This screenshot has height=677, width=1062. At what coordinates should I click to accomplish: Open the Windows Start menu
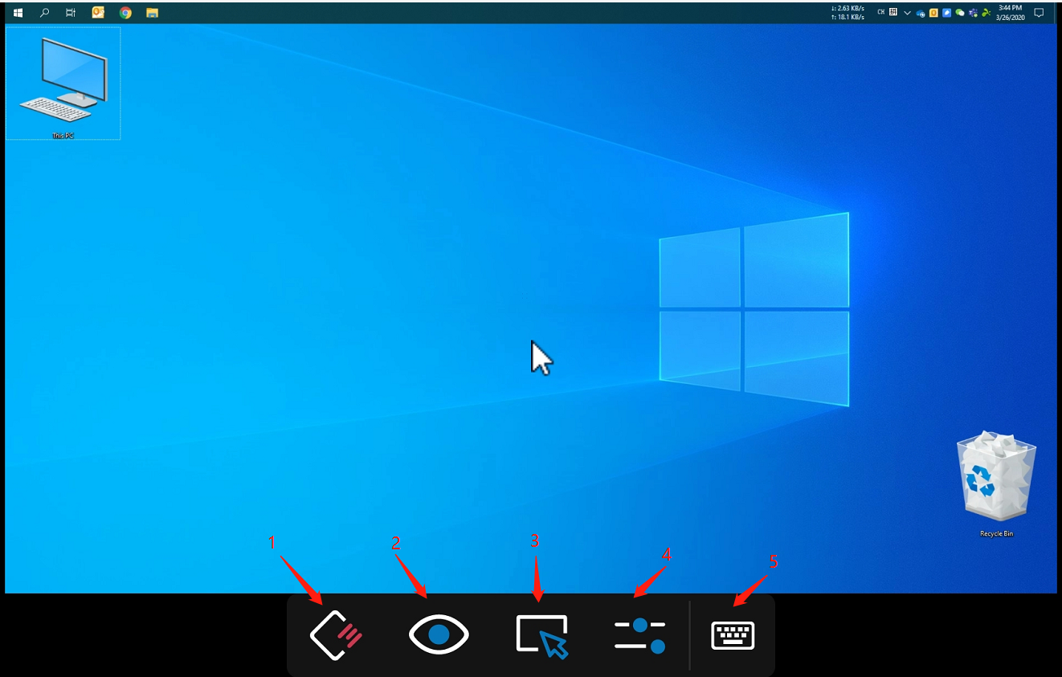pos(18,13)
